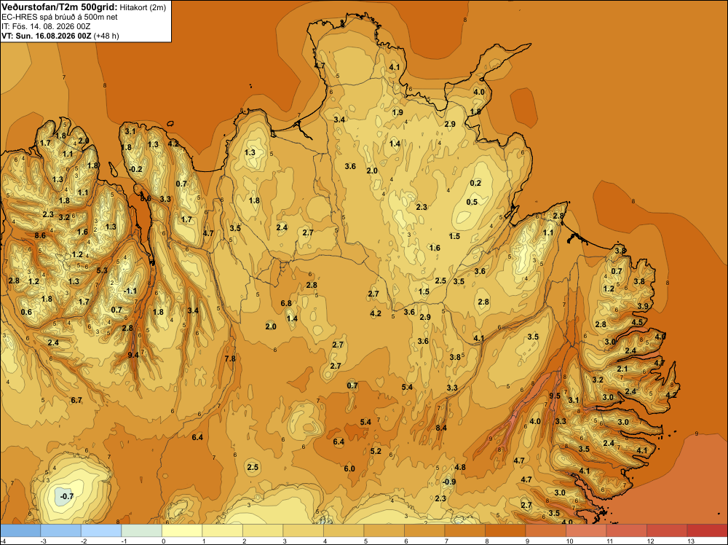
Task: Click the -0.2 temperature label
Action: click(135, 169)
